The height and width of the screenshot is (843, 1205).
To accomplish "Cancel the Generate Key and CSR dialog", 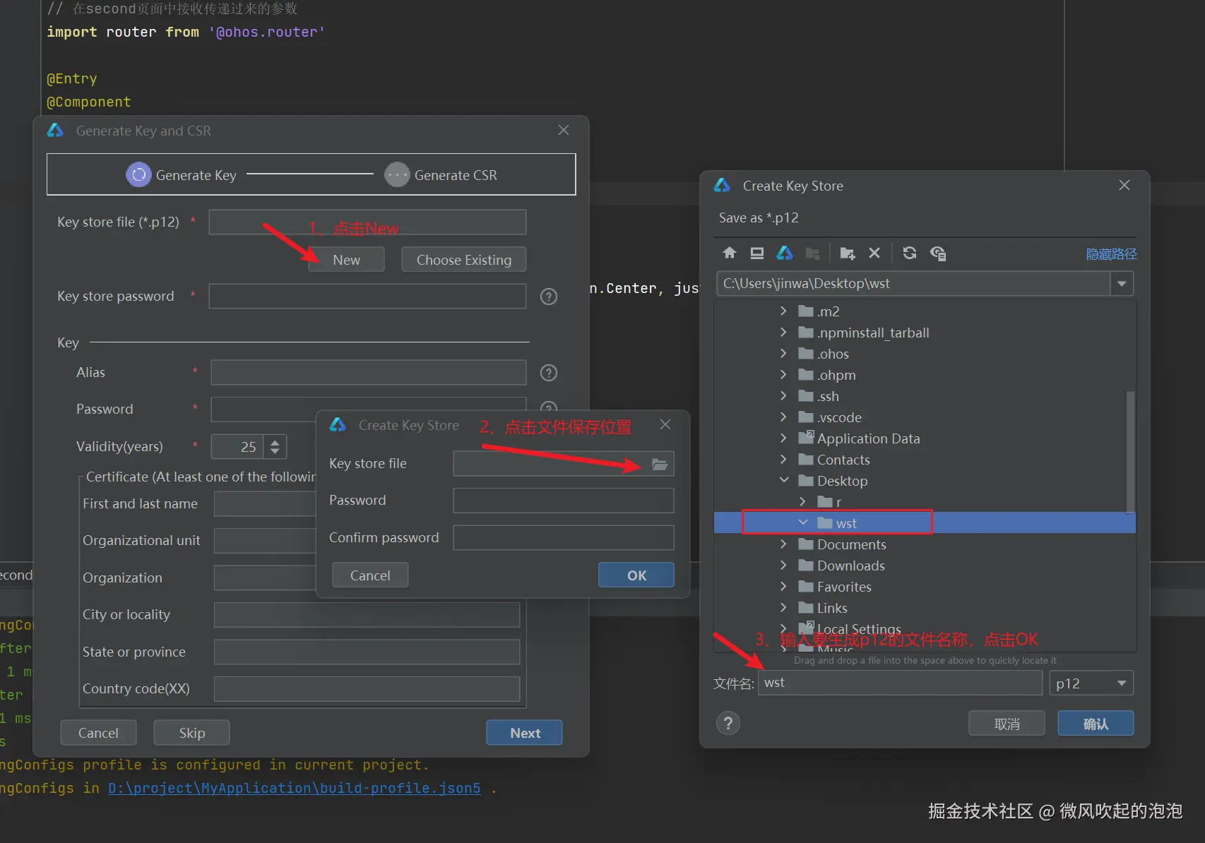I will (x=98, y=733).
